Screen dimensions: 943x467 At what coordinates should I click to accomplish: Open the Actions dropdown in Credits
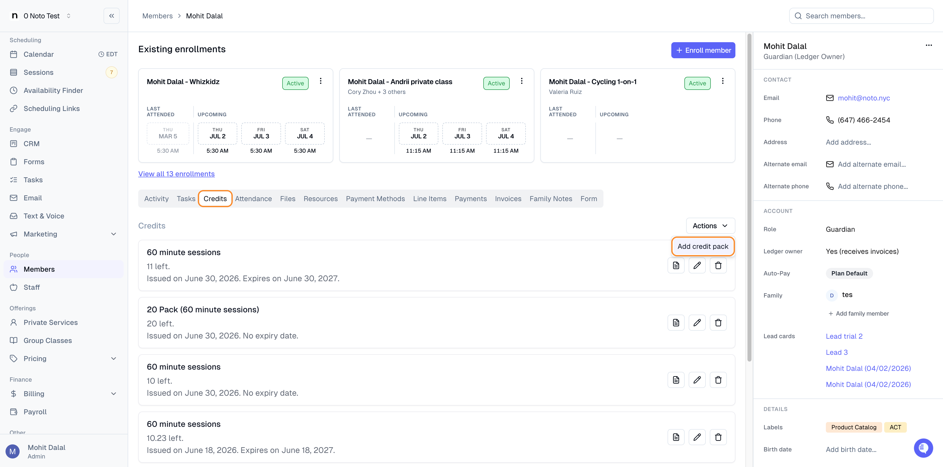point(710,226)
